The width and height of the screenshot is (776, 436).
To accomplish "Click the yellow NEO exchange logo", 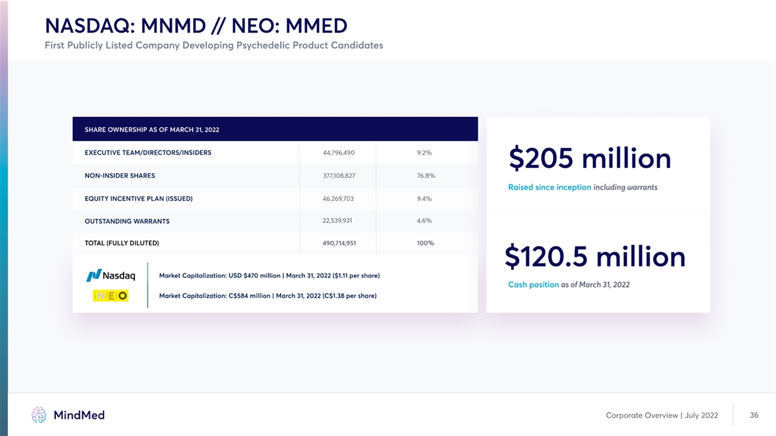I will click(x=110, y=296).
